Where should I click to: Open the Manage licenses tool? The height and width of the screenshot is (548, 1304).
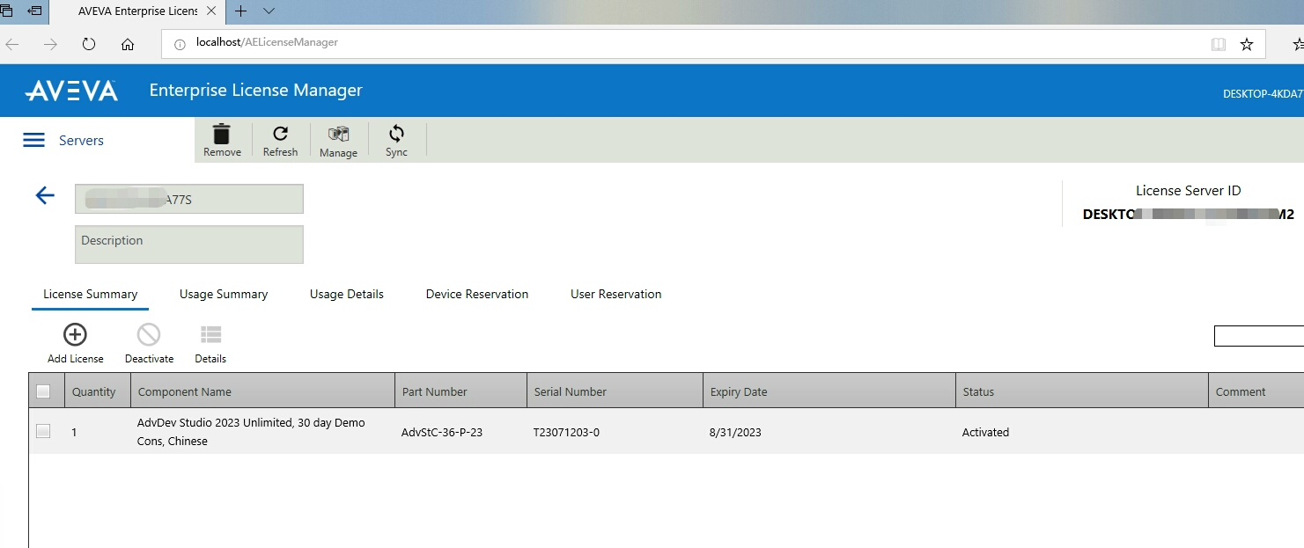pos(338,135)
